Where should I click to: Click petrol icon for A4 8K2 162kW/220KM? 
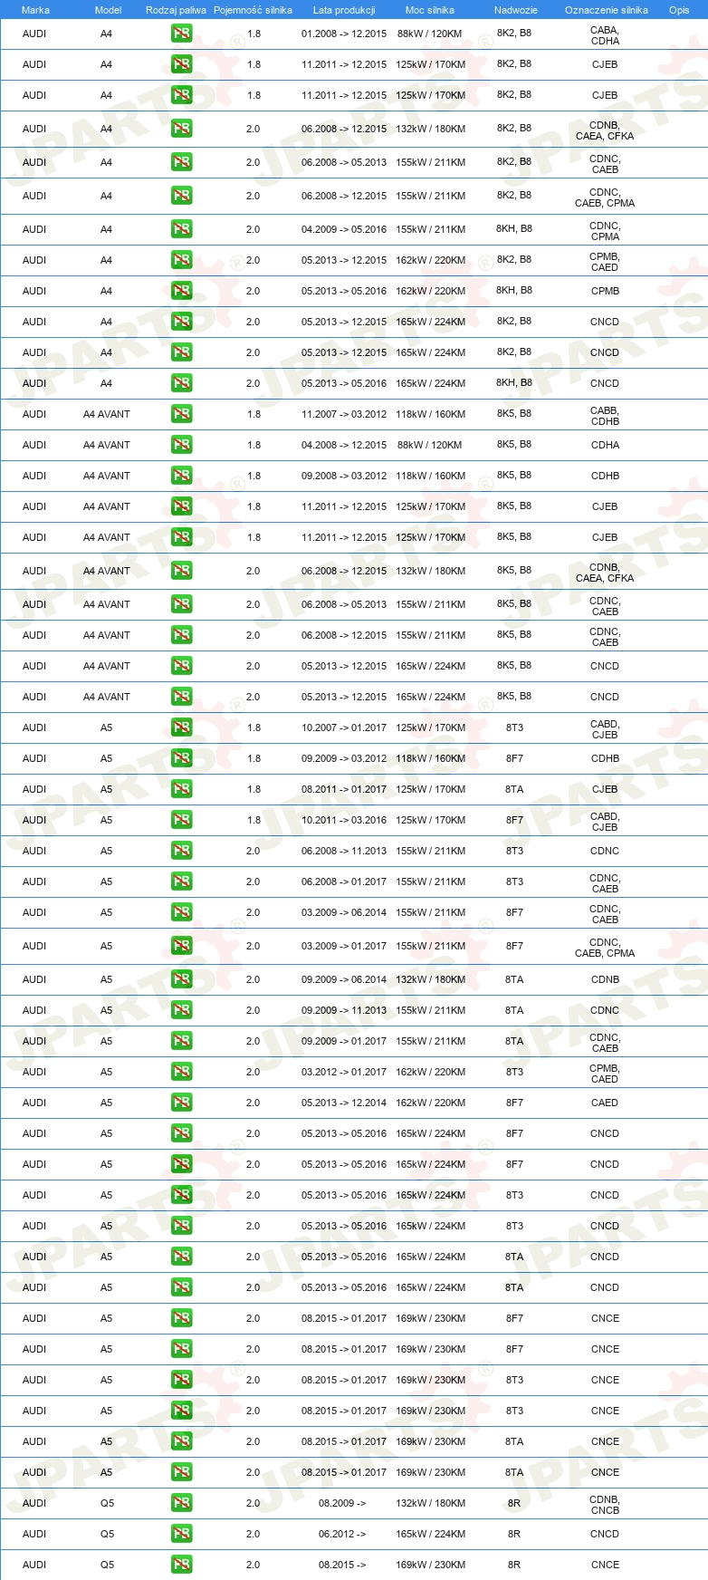tap(181, 260)
